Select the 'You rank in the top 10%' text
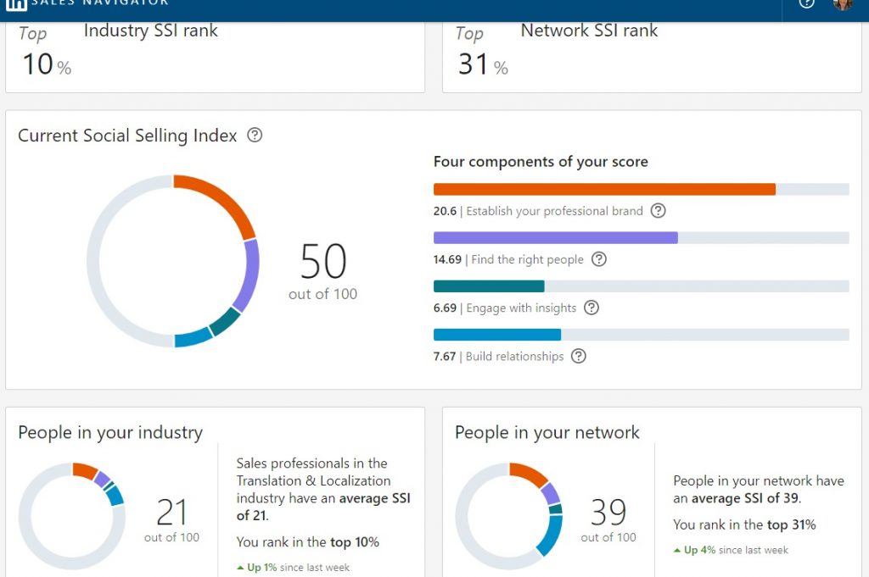Screen dimensions: 869x577 pos(307,542)
